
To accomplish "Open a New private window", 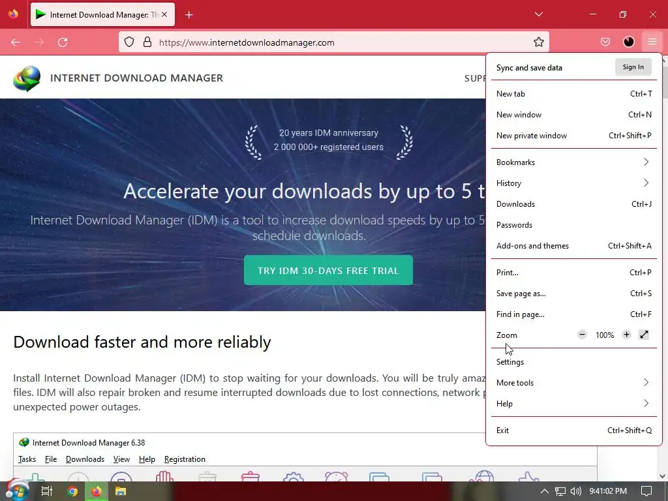I will (574, 136).
